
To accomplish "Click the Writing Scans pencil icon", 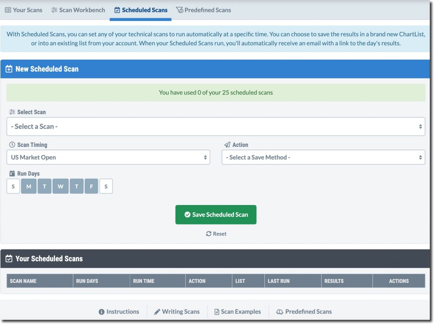I will pyautogui.click(x=157, y=312).
